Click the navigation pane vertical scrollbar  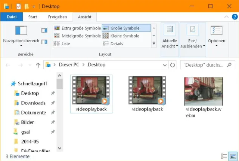point(60,112)
